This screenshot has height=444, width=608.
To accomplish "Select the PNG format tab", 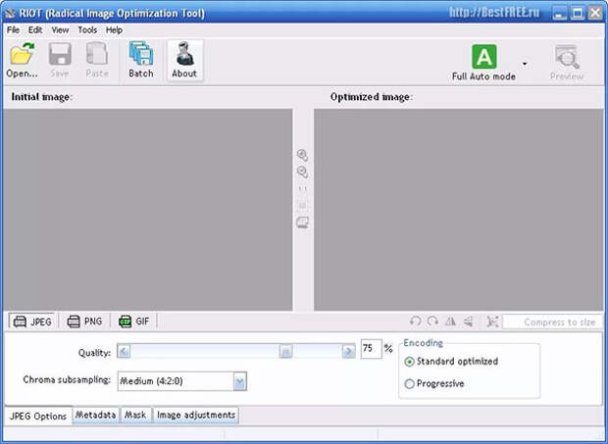I will [84, 321].
